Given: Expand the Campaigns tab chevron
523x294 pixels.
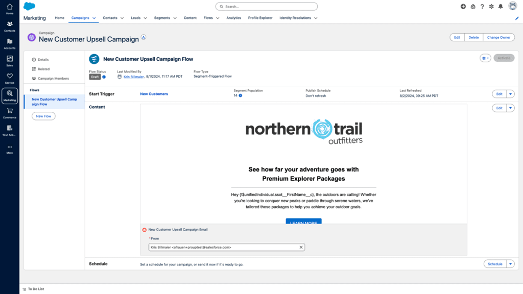Looking at the screenshot, I should click(94, 18).
